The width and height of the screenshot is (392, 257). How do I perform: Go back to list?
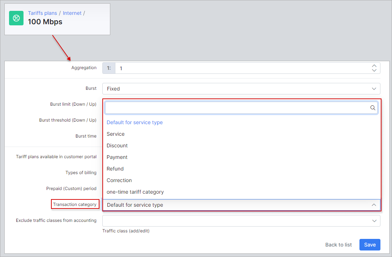click(x=338, y=245)
